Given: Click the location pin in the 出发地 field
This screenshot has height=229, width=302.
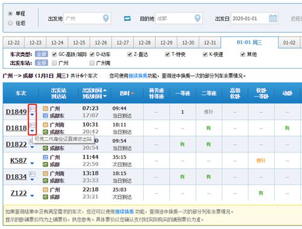Looking at the screenshot, I should click(x=106, y=18).
